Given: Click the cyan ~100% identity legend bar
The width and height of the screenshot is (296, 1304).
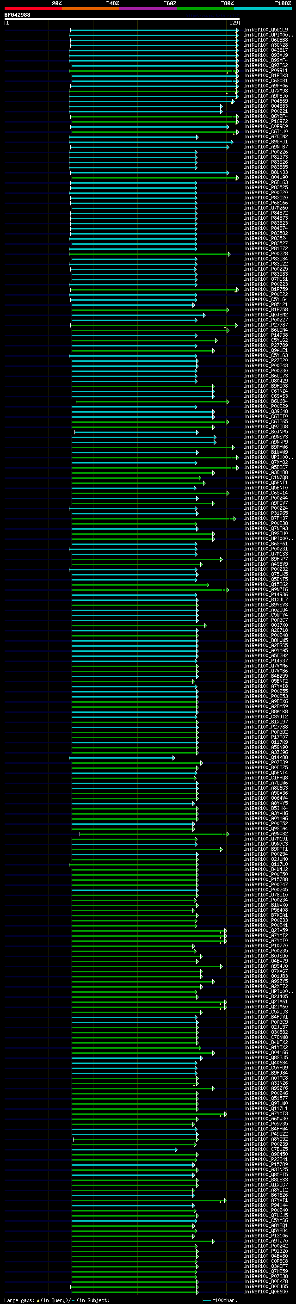Looking at the screenshot, I should click(x=263, y=8).
